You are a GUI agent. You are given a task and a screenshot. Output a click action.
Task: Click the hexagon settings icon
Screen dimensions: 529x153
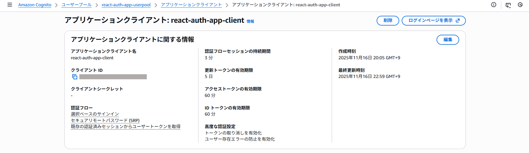click(x=520, y=5)
